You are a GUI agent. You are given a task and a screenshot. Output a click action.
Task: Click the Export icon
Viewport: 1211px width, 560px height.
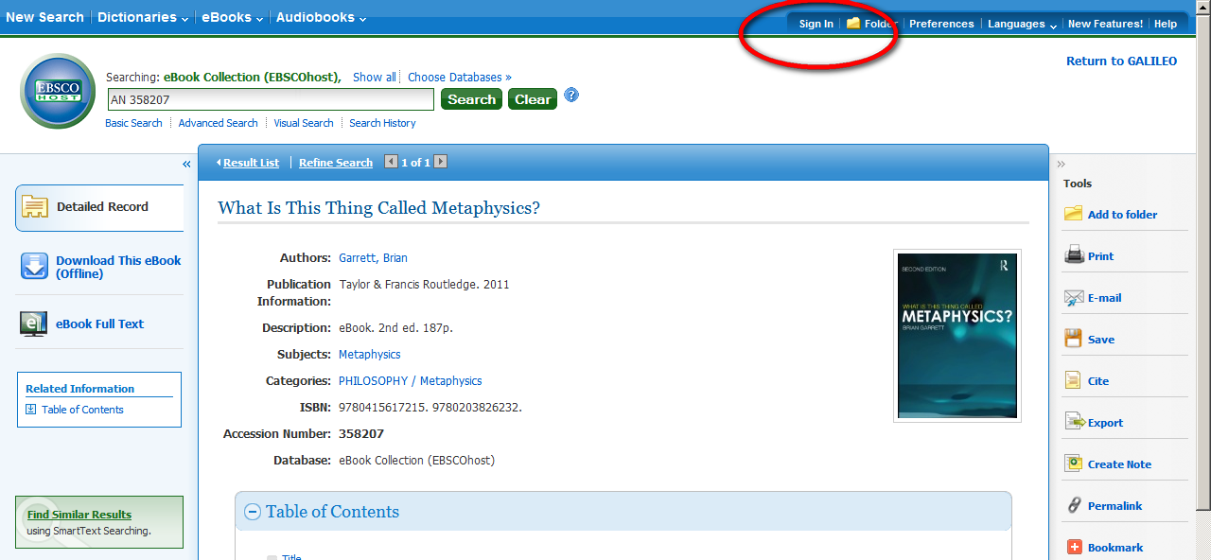(1074, 422)
